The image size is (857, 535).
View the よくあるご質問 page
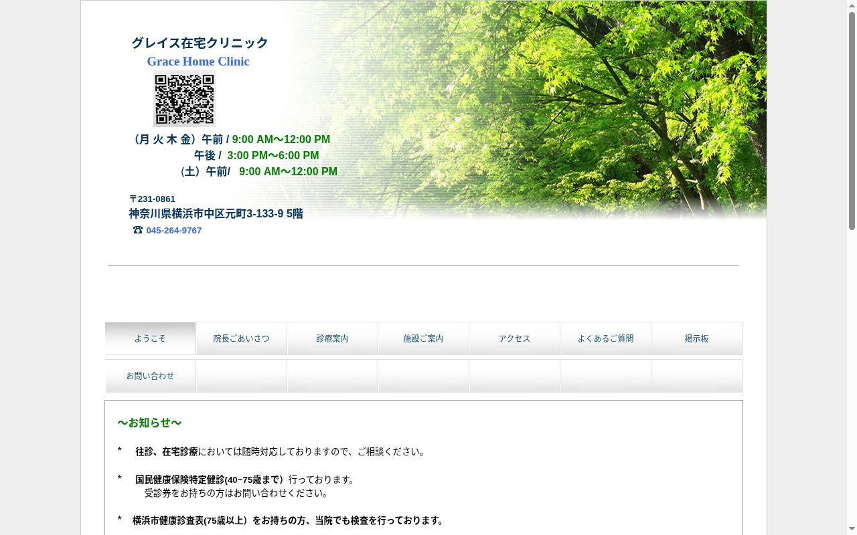pos(605,338)
